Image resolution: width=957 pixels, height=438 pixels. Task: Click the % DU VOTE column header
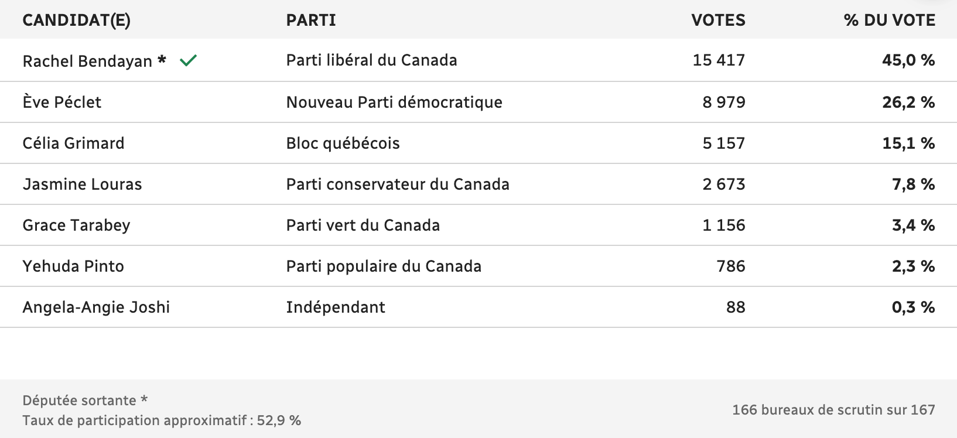[889, 20]
